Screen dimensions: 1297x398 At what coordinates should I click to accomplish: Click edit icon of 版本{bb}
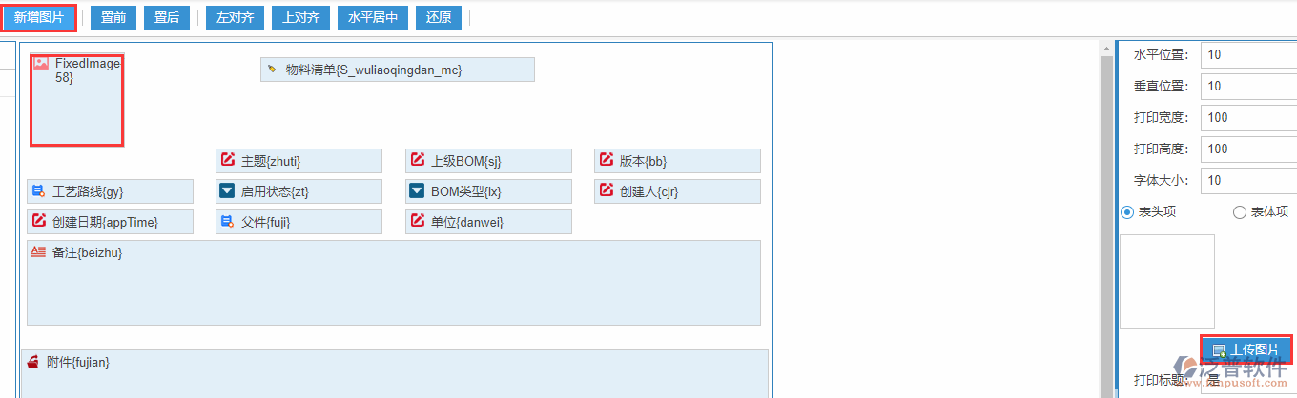tap(607, 160)
